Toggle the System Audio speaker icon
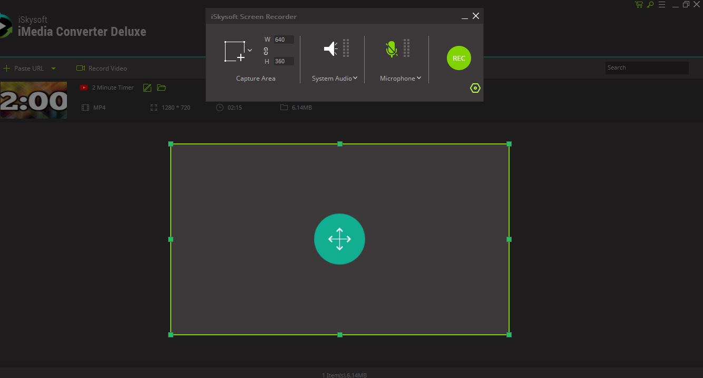This screenshot has width=703, height=378. click(330, 48)
